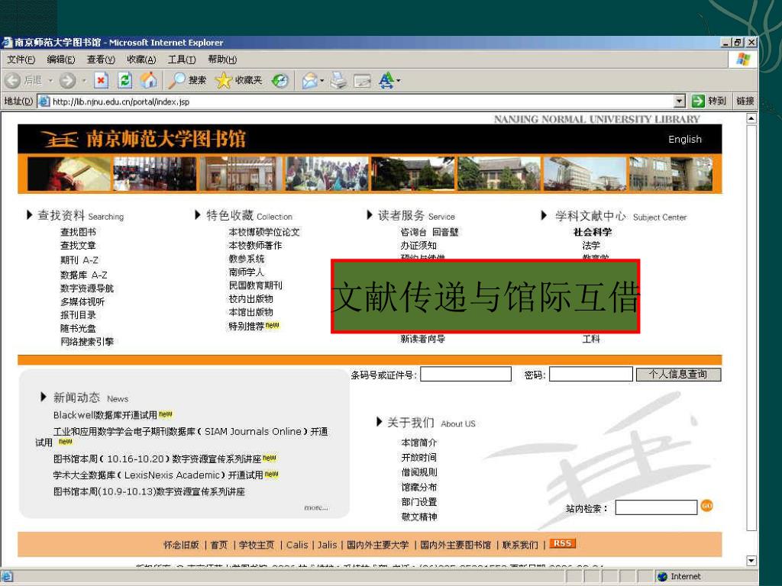Viewport: 782px width, 586px height.
Task: Click the orange GO search icon
Action: point(706,506)
